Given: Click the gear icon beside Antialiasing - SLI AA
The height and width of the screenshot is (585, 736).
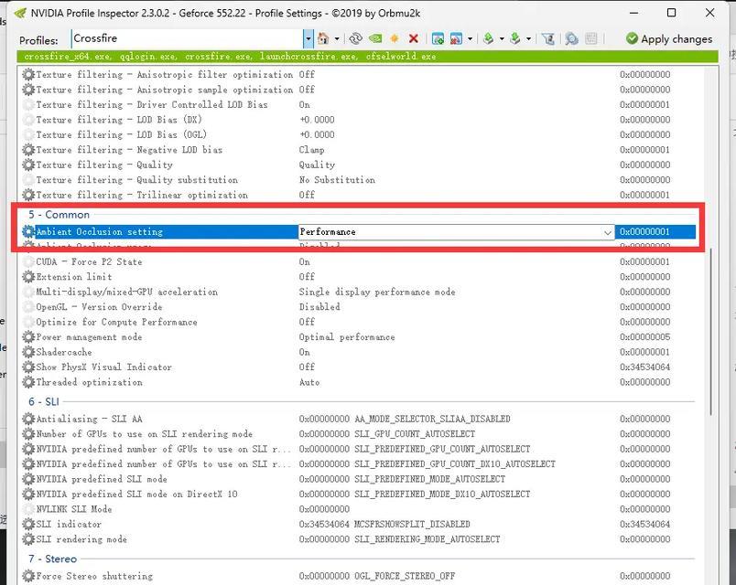Looking at the screenshot, I should (28, 419).
